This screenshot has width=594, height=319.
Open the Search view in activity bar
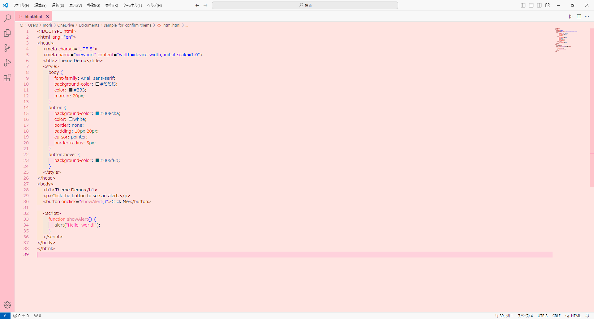[x=7, y=18]
